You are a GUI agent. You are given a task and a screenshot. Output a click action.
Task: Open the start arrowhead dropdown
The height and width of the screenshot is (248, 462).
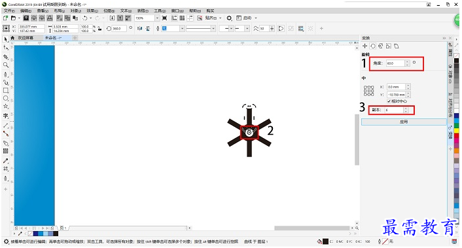click(x=231, y=29)
